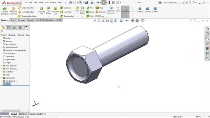
Task: Switch to the Evaluate tab
Action: point(30,20)
